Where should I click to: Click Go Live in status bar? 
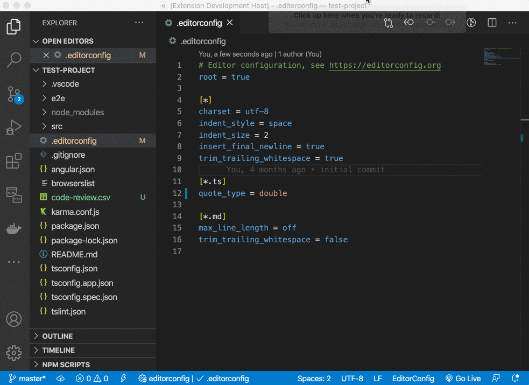pyautogui.click(x=463, y=379)
